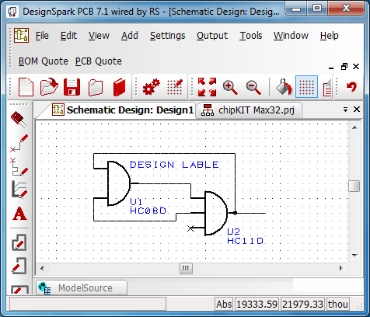Select the Add Component tool in the sidebar

tap(19, 120)
